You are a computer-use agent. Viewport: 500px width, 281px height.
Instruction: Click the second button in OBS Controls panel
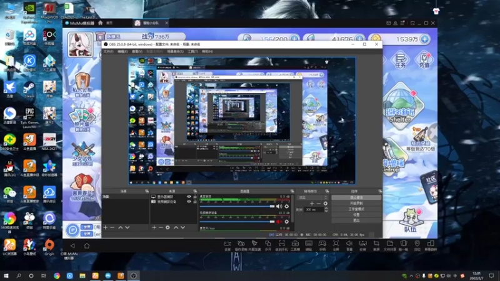356,204
